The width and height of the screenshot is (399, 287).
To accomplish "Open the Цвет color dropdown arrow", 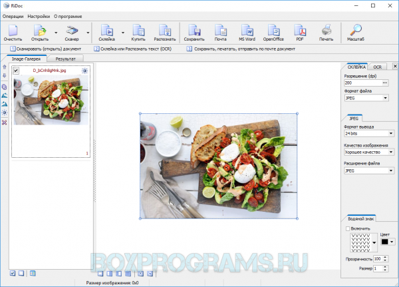I will click(x=392, y=242).
